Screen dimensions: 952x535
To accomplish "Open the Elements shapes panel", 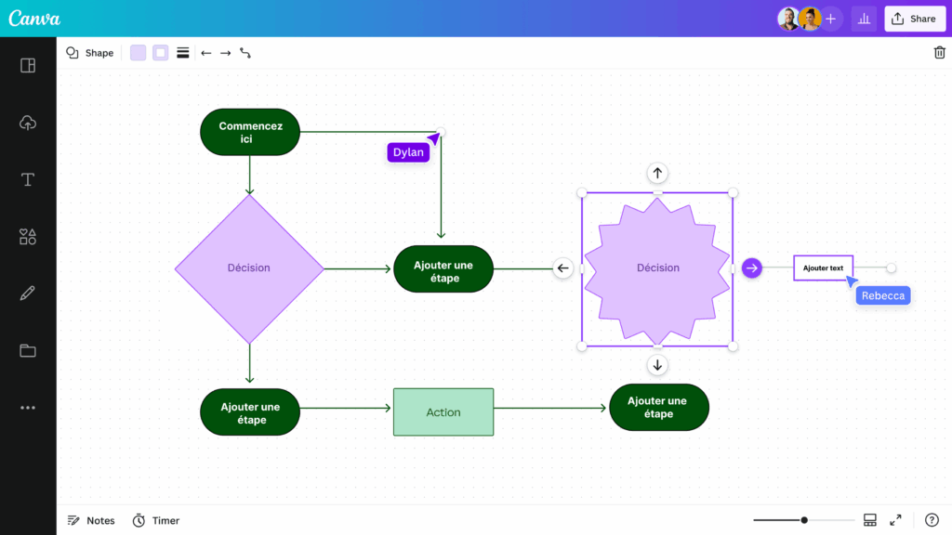I will coord(28,237).
